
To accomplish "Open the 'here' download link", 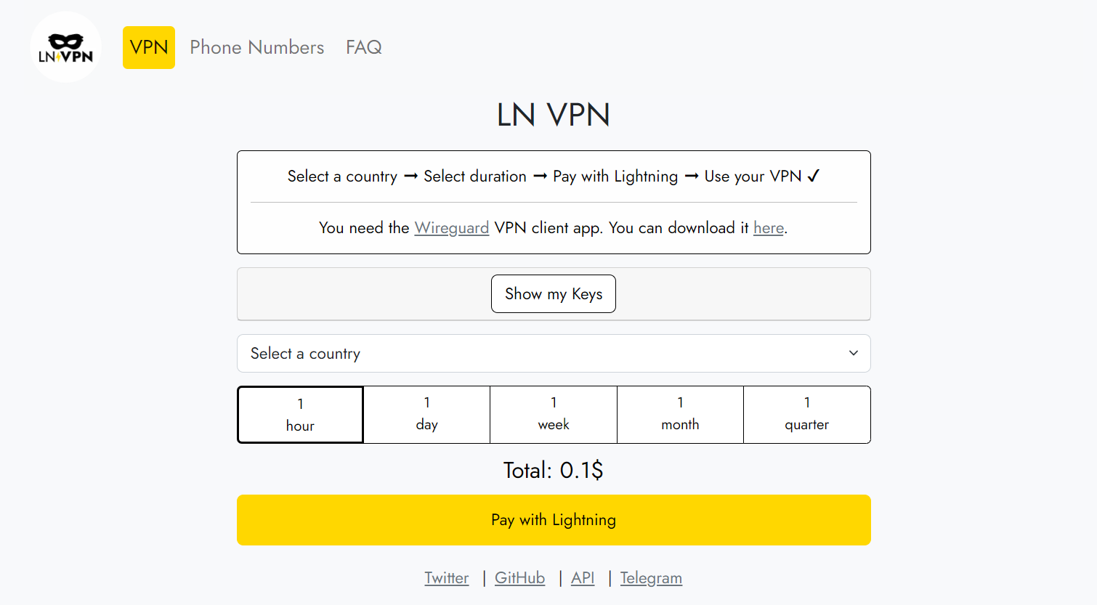I will click(769, 228).
